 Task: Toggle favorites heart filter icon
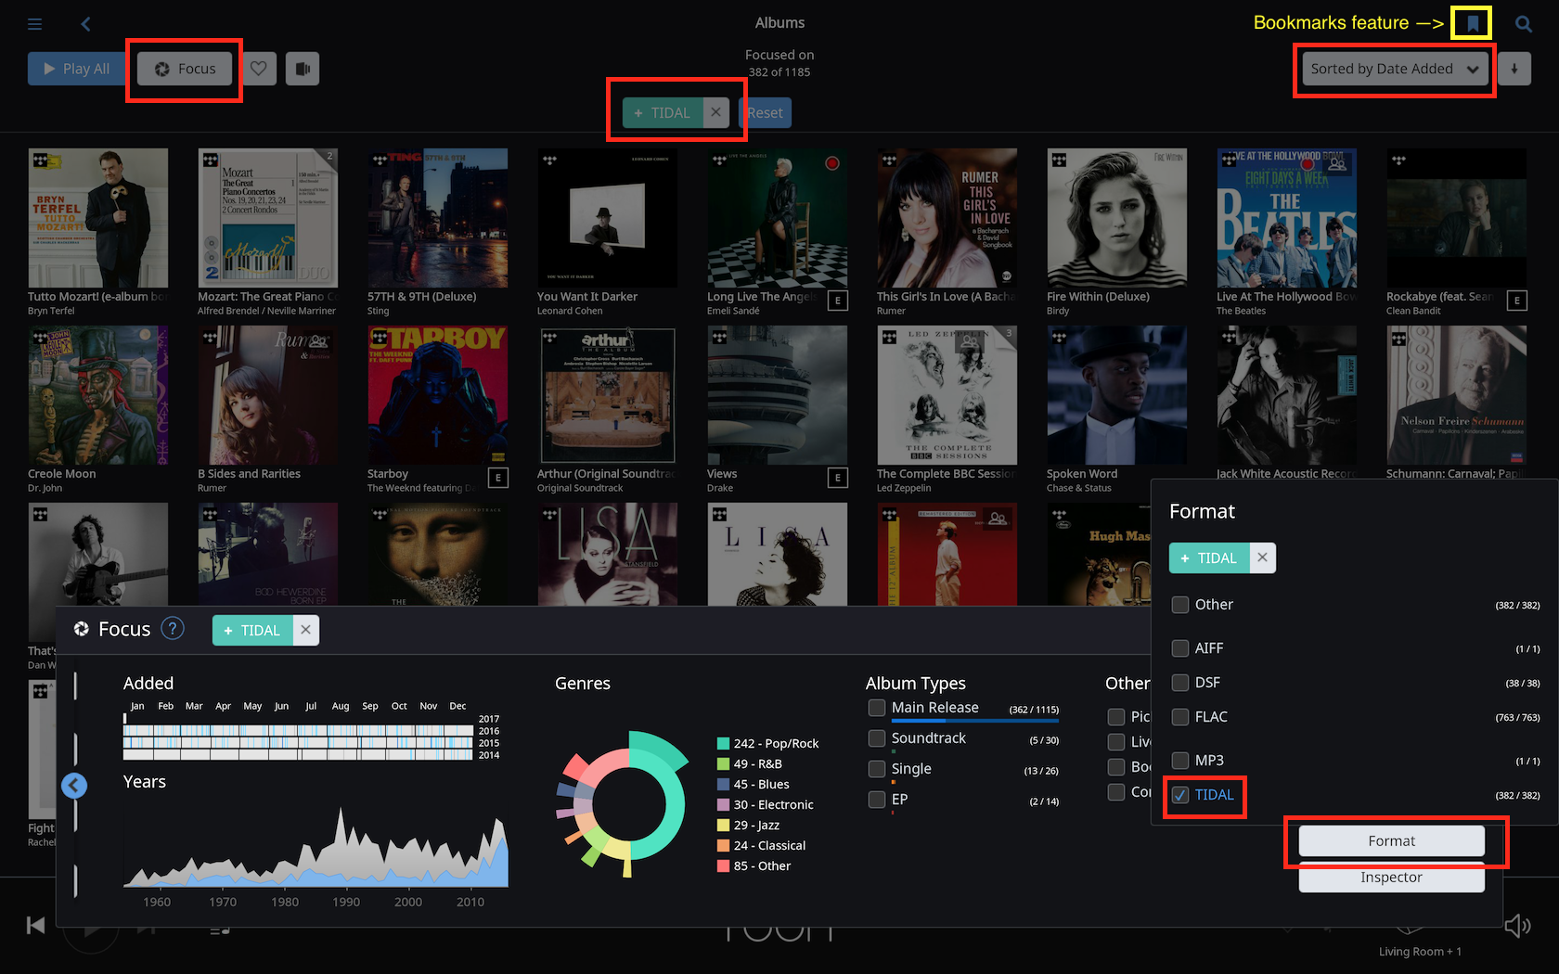[x=259, y=69]
